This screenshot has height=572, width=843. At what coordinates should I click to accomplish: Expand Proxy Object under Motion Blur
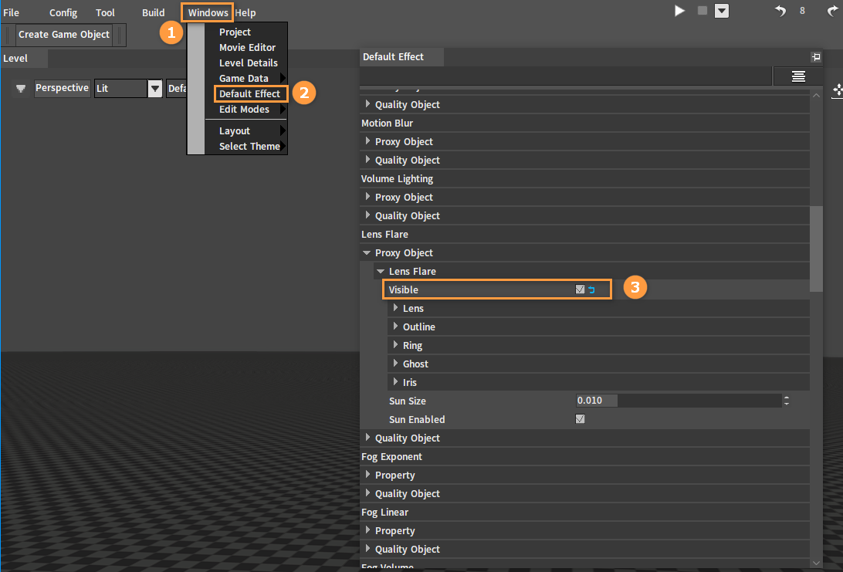coord(367,140)
